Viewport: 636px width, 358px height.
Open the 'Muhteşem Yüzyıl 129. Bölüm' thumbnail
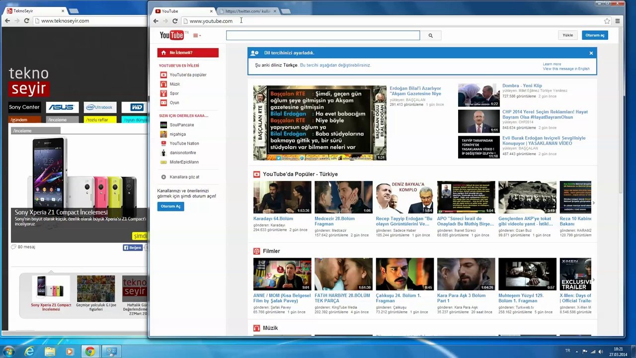coord(527,274)
